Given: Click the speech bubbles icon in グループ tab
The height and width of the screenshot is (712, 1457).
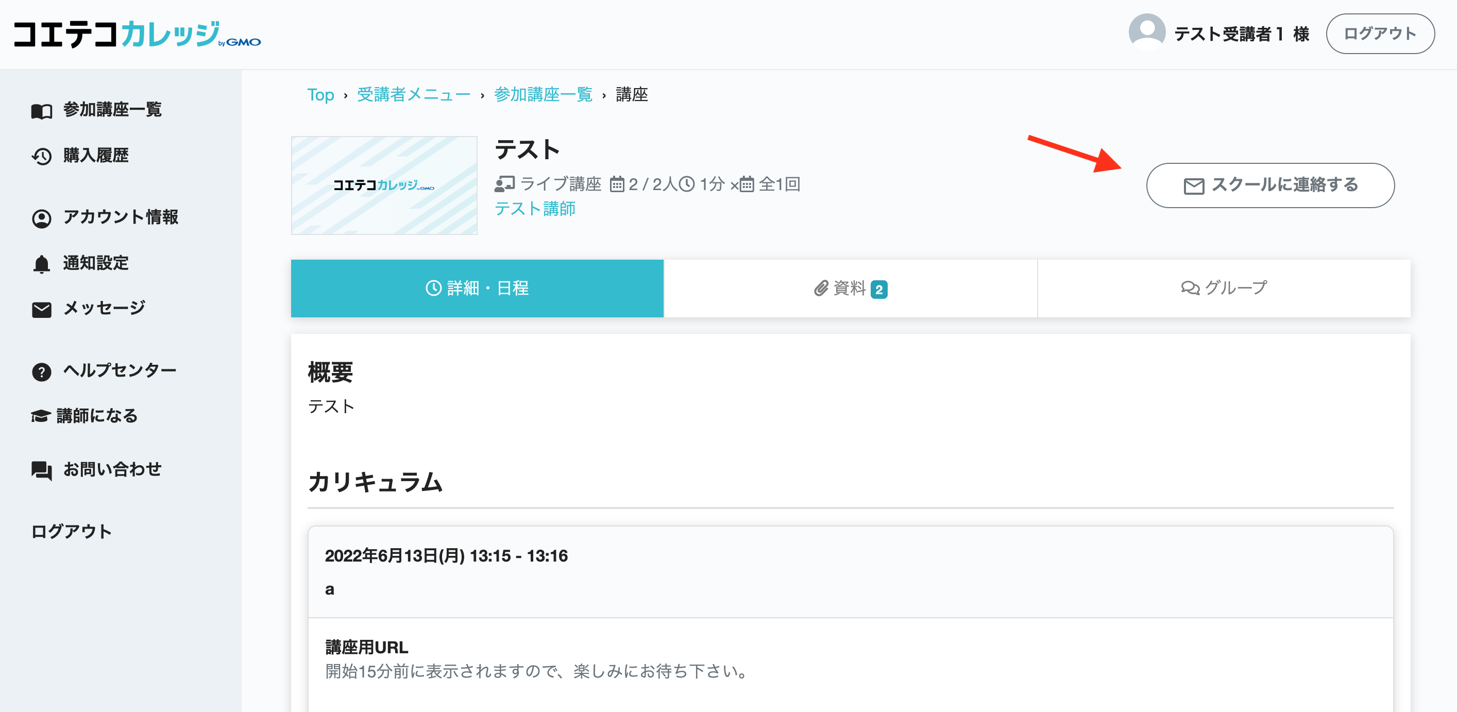Looking at the screenshot, I should 1190,288.
